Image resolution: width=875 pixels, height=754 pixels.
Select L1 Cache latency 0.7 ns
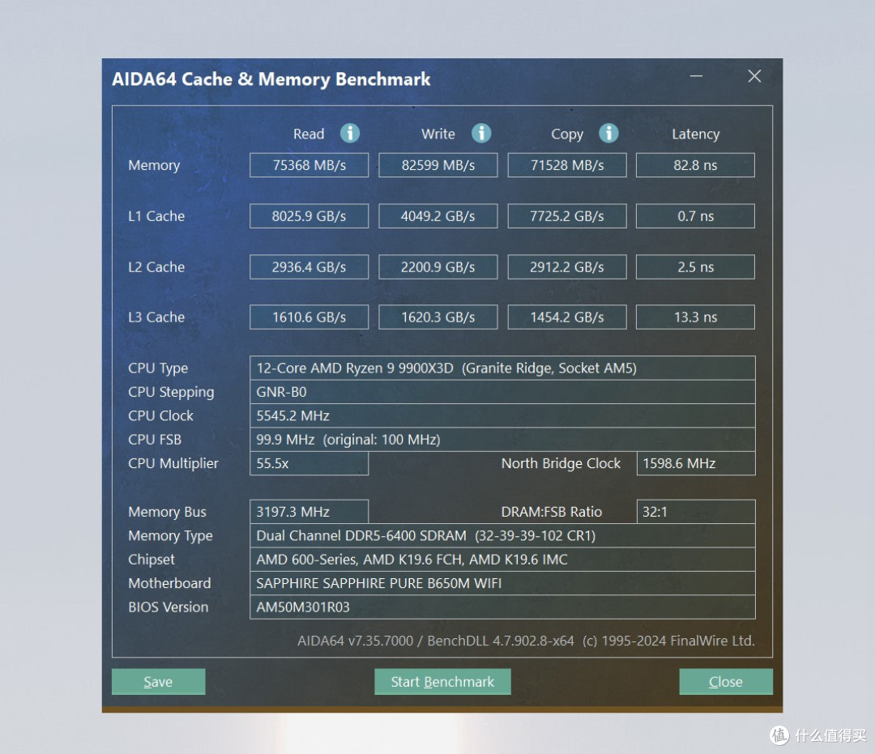coord(695,215)
